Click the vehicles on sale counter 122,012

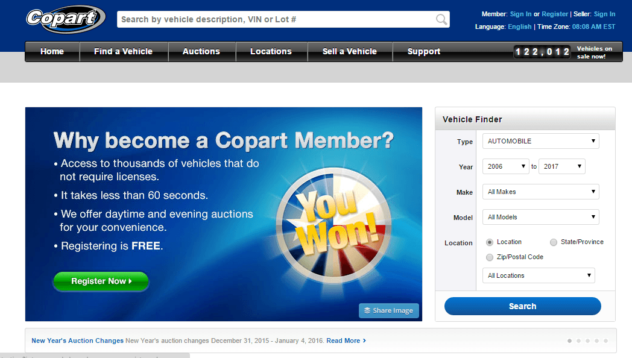pyautogui.click(x=542, y=52)
